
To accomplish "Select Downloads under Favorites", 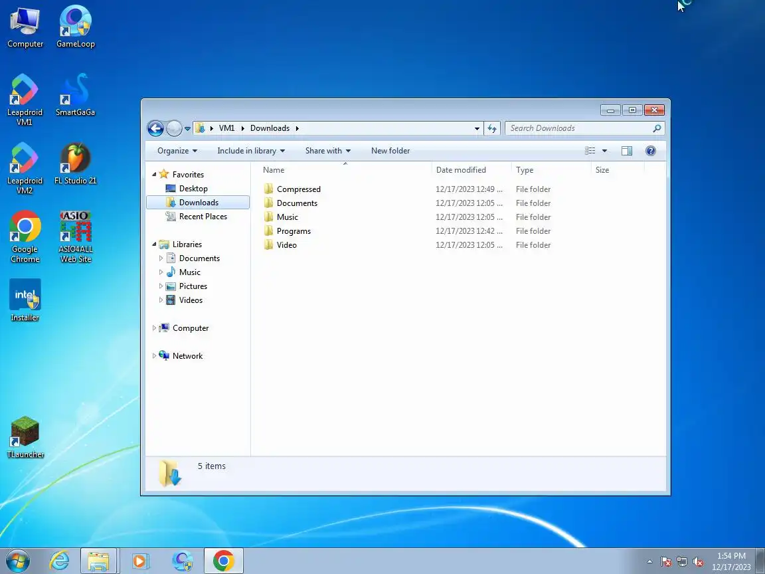I will click(198, 202).
